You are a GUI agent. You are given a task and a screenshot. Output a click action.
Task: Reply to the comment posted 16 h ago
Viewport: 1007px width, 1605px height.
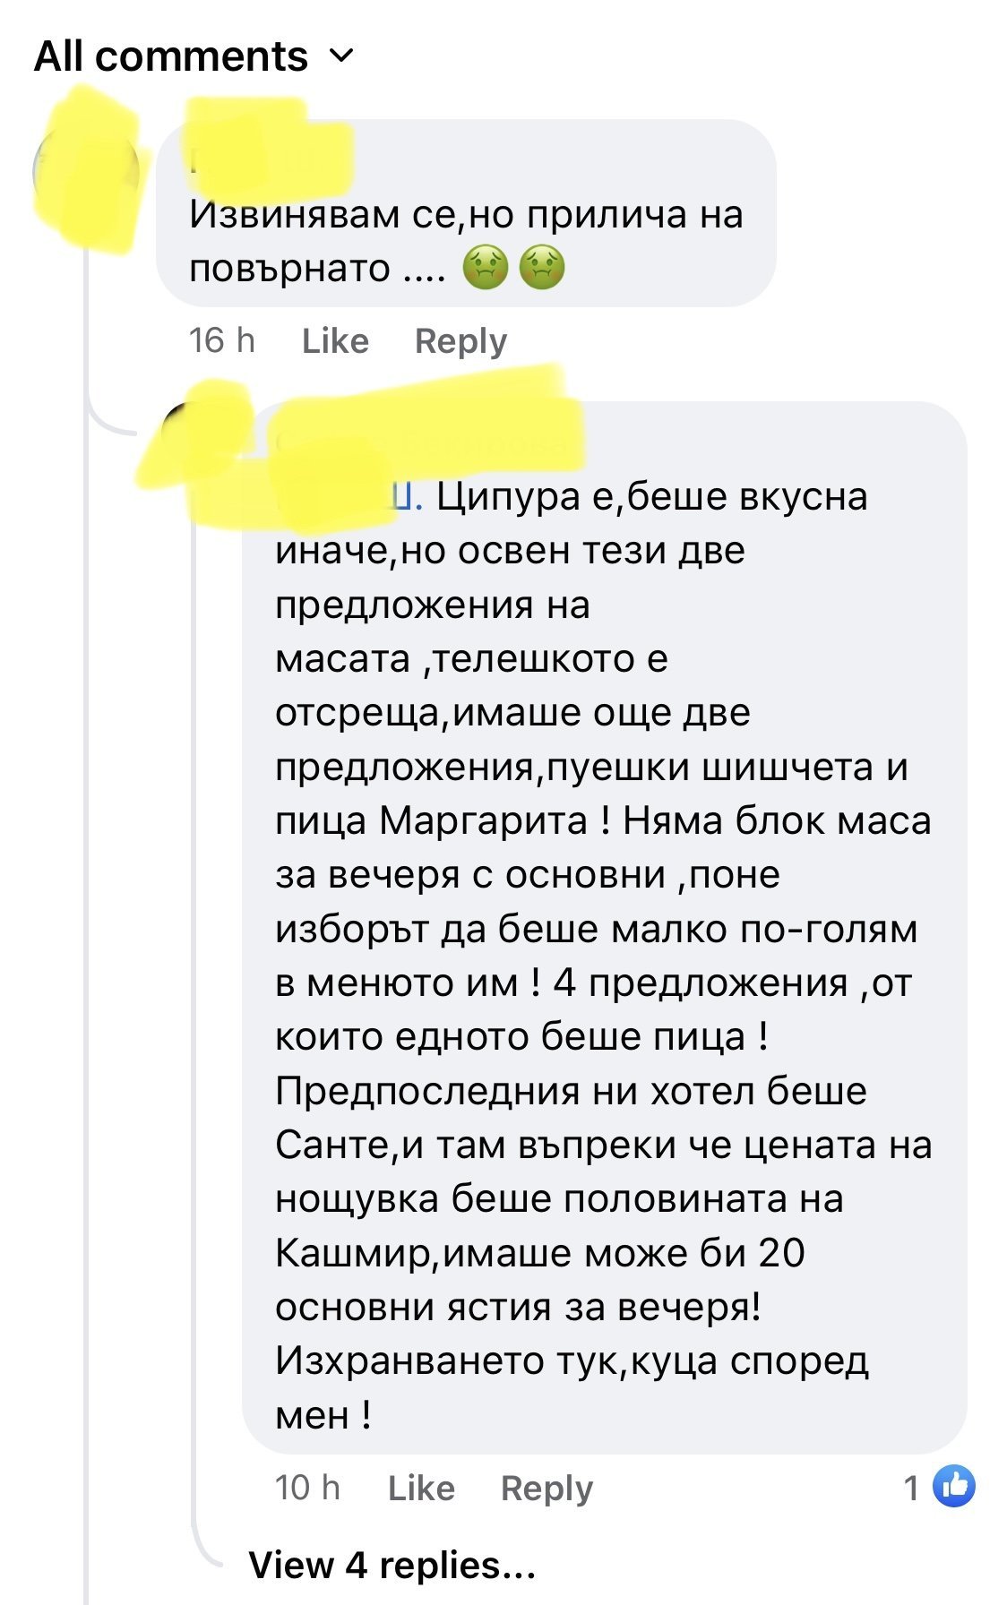460,341
